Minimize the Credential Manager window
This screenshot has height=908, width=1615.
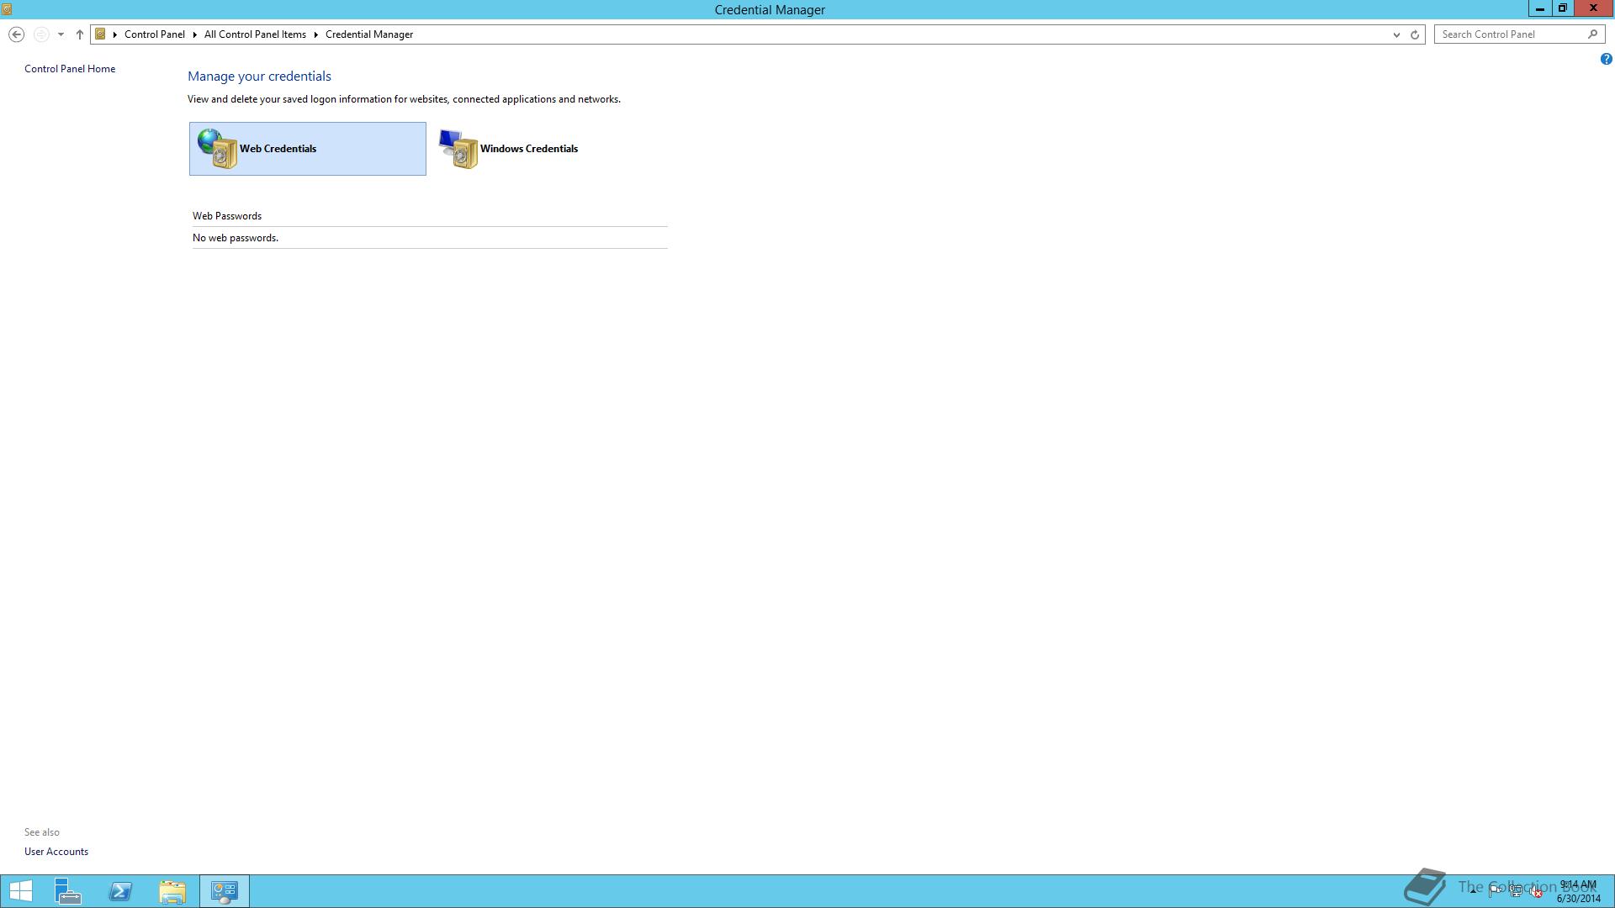(x=1540, y=8)
